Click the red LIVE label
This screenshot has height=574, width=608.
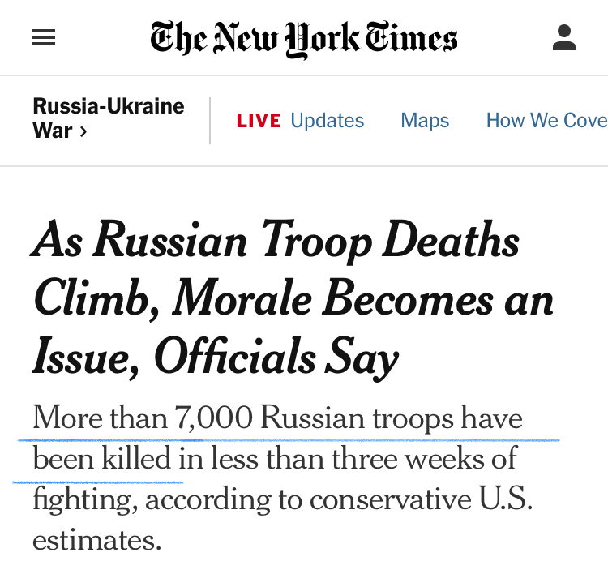click(259, 121)
